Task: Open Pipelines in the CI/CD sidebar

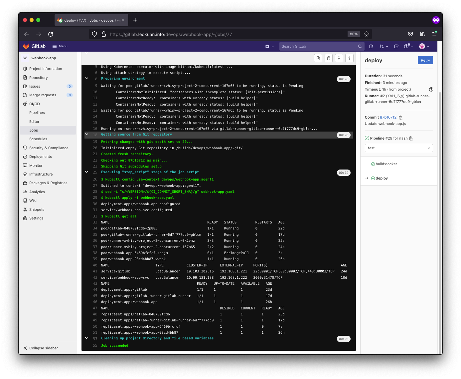Action: 37,113
